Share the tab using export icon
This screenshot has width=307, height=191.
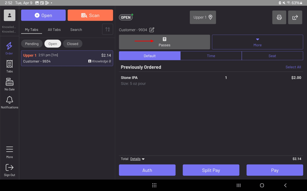(295, 17)
